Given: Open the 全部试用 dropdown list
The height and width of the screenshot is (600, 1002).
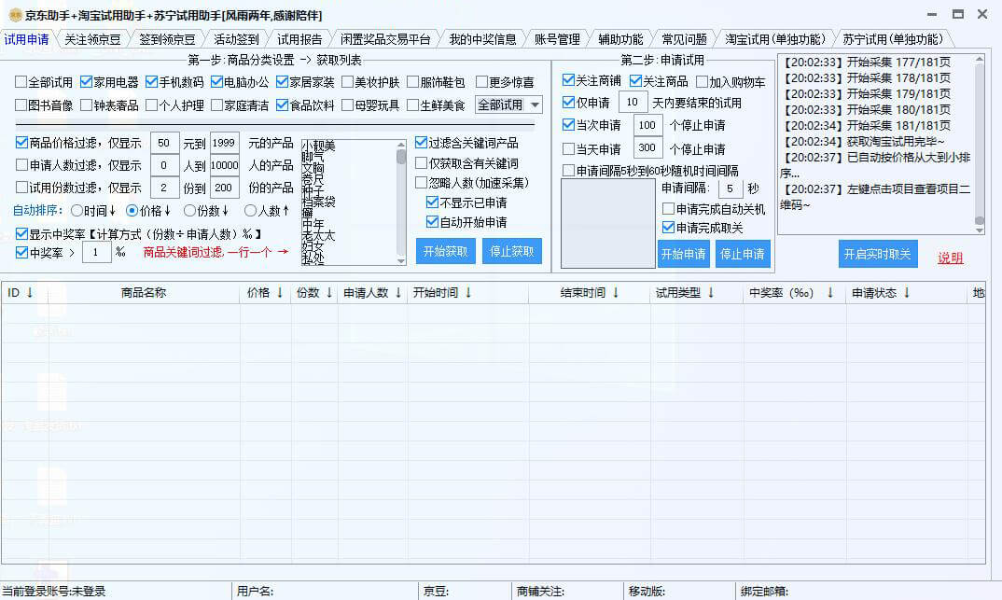Looking at the screenshot, I should 508,105.
